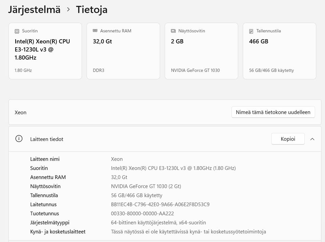This screenshot has height=242, width=325.
Task: Click the Xeon computer name row
Action: 165,112
